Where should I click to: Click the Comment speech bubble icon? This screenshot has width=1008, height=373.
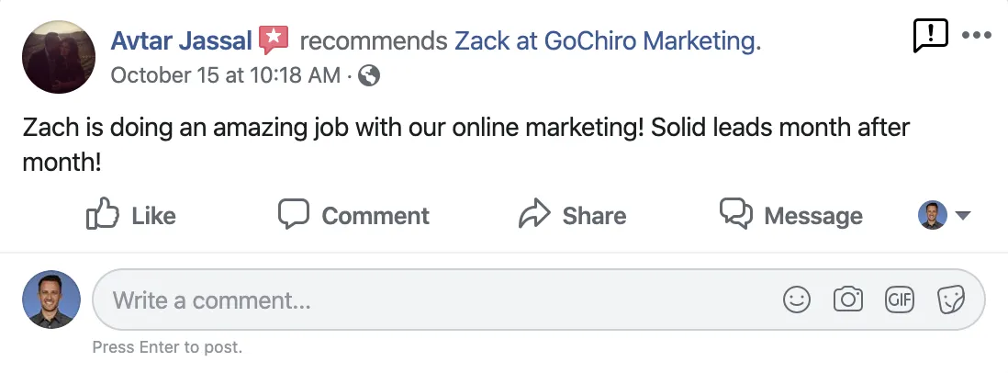293,214
